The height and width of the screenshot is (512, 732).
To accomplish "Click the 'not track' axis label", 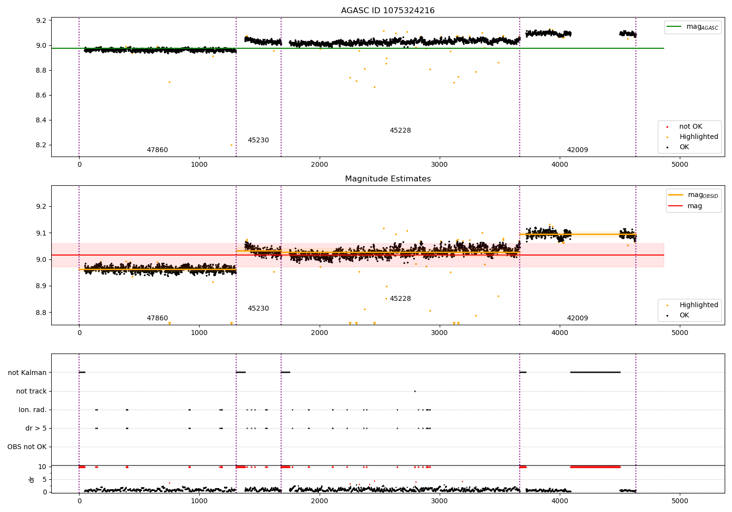I will pos(31,392).
